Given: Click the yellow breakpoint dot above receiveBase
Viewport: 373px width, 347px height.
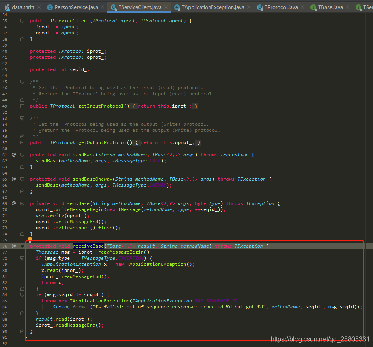Looking at the screenshot, I should (30, 239).
